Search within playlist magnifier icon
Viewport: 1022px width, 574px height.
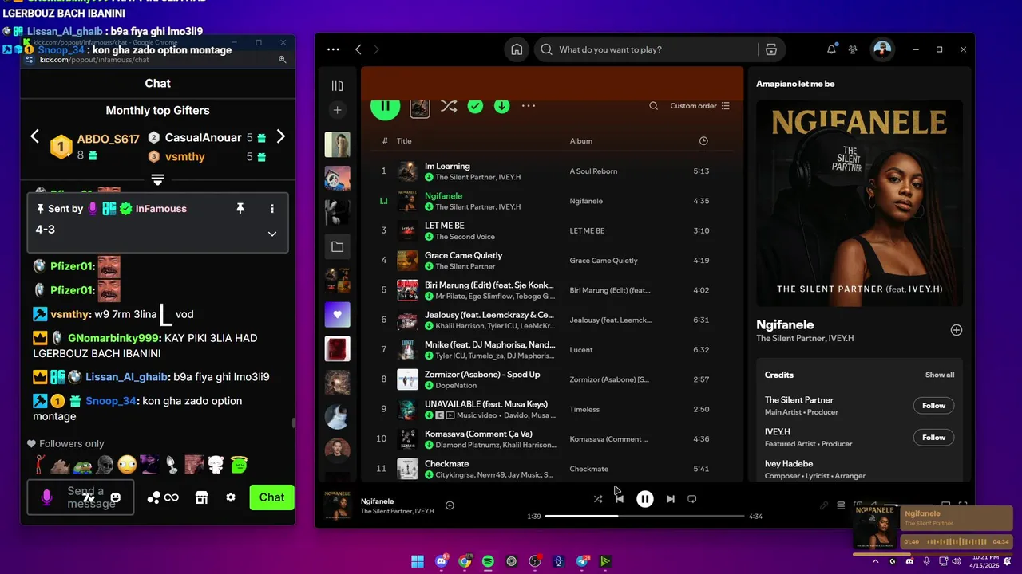[653, 106]
